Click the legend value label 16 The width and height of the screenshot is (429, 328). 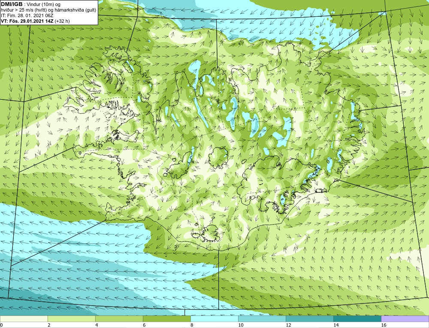[384, 325]
